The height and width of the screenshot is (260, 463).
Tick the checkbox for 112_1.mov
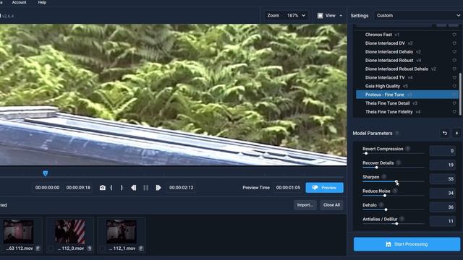click(102, 248)
